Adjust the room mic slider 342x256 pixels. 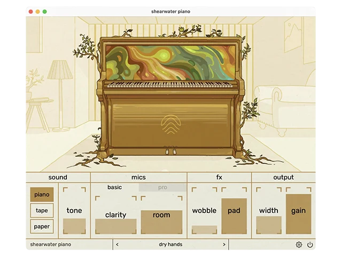point(161,215)
